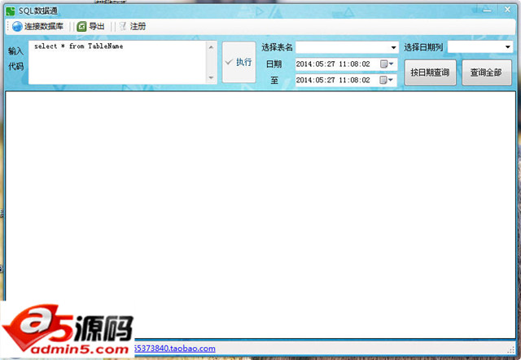521x360 pixels.
Task: Click the SQL box scrollbar down arrow
Action: pyautogui.click(x=212, y=78)
